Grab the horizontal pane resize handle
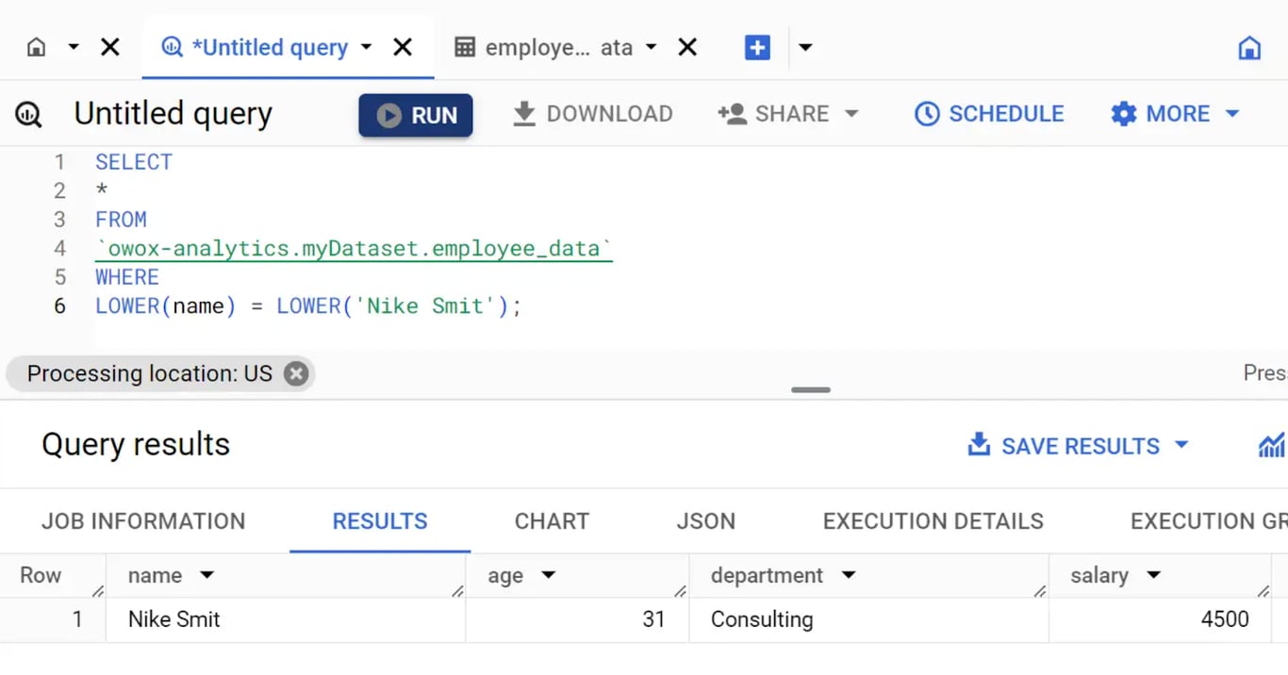This screenshot has width=1288, height=675. click(x=811, y=389)
